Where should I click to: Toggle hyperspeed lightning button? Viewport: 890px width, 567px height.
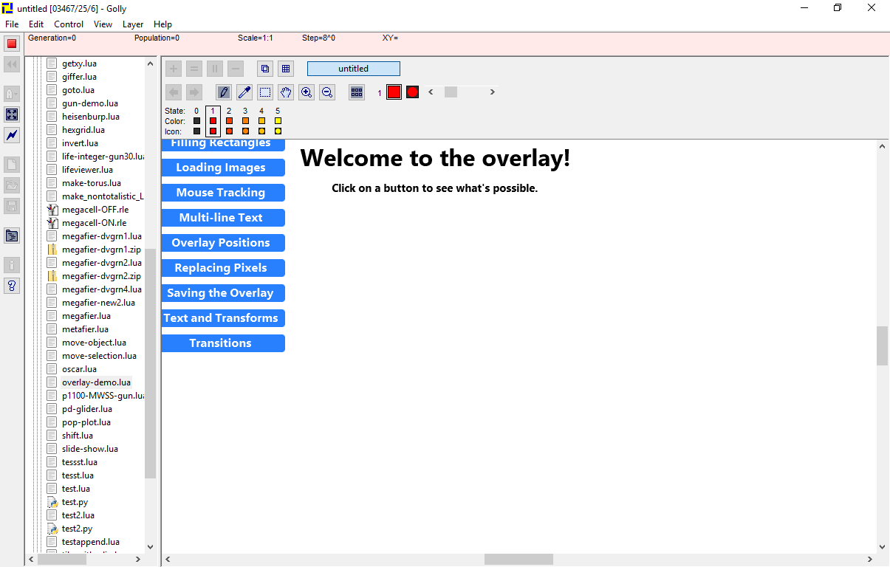coord(12,135)
